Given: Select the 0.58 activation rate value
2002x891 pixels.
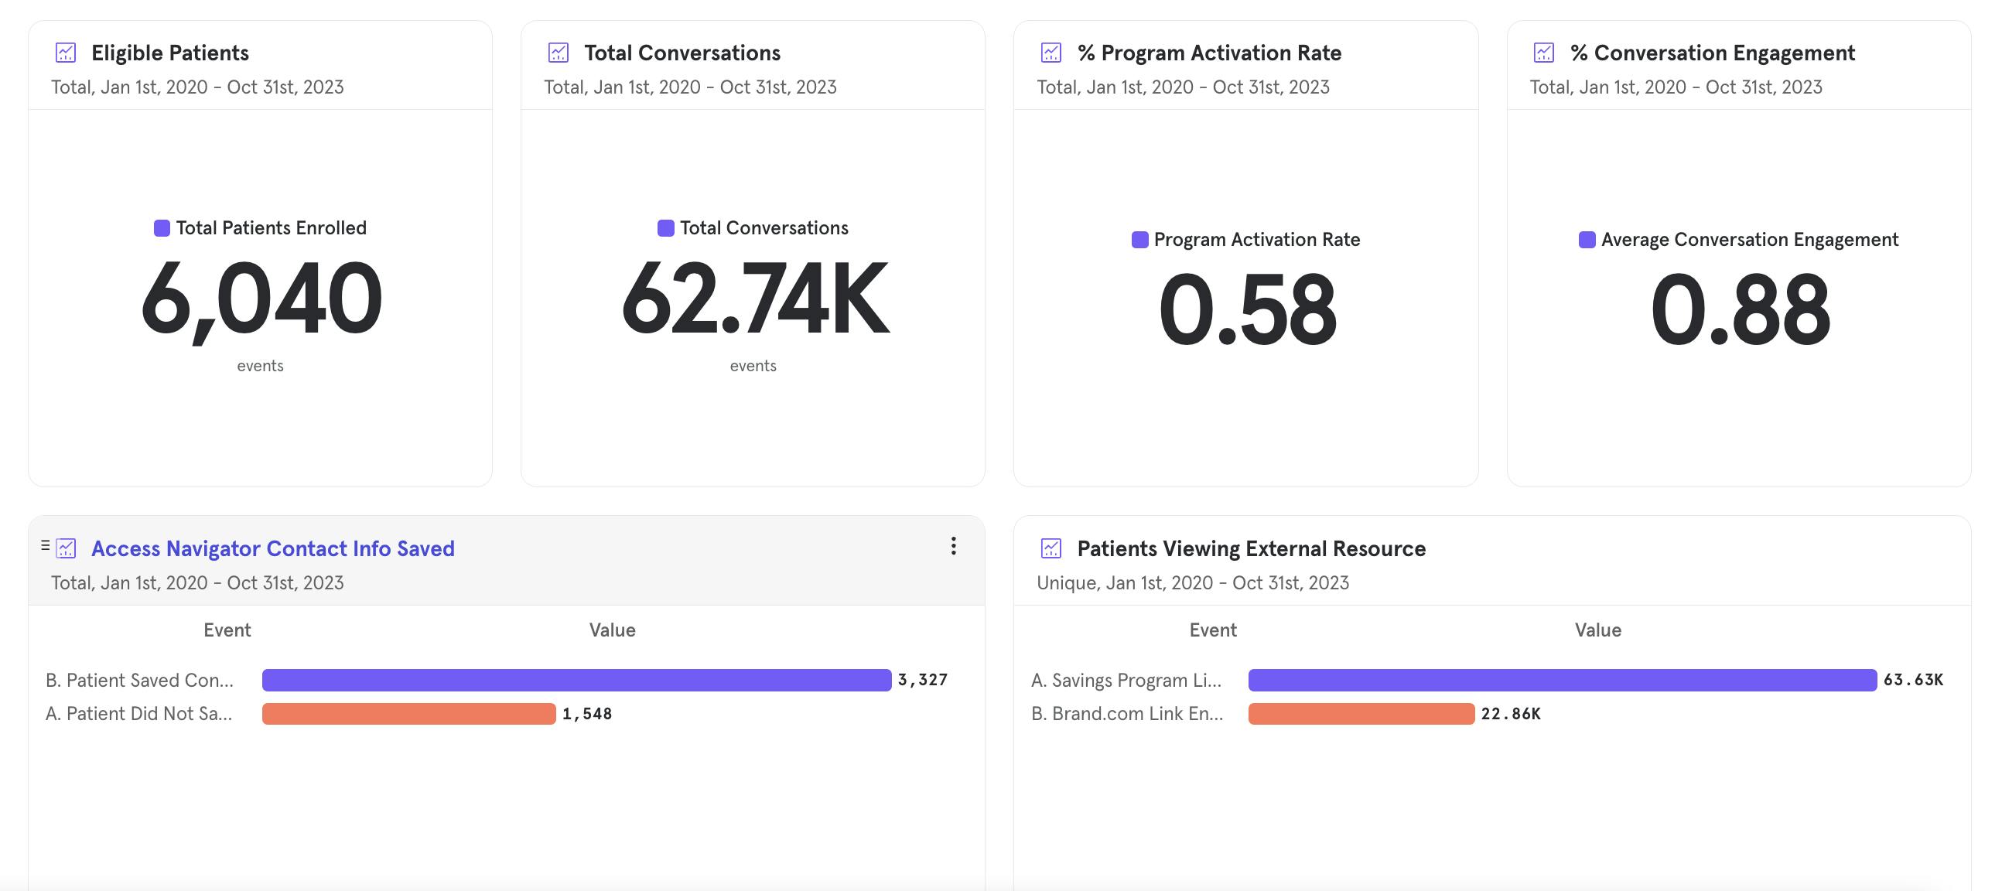Looking at the screenshot, I should point(1246,310).
